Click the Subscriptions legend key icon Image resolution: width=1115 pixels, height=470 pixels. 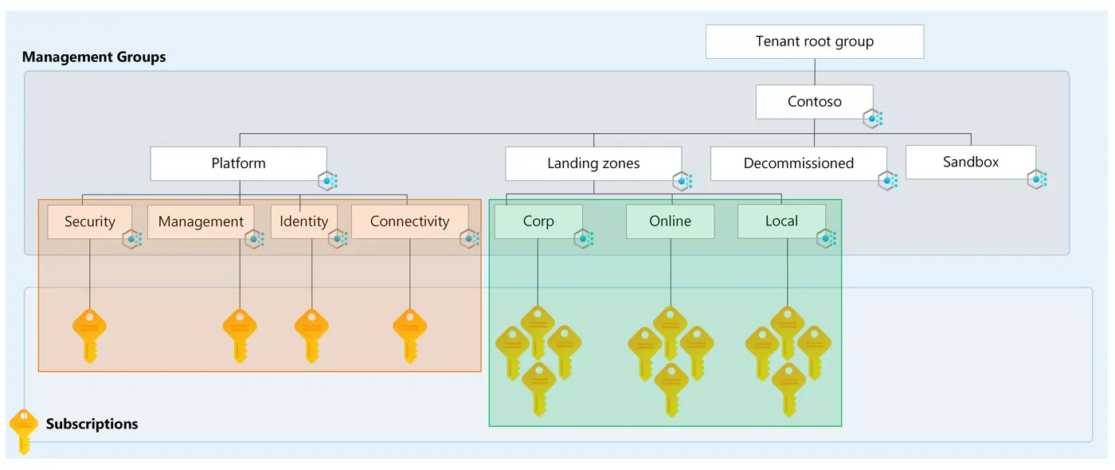pyautogui.click(x=23, y=433)
